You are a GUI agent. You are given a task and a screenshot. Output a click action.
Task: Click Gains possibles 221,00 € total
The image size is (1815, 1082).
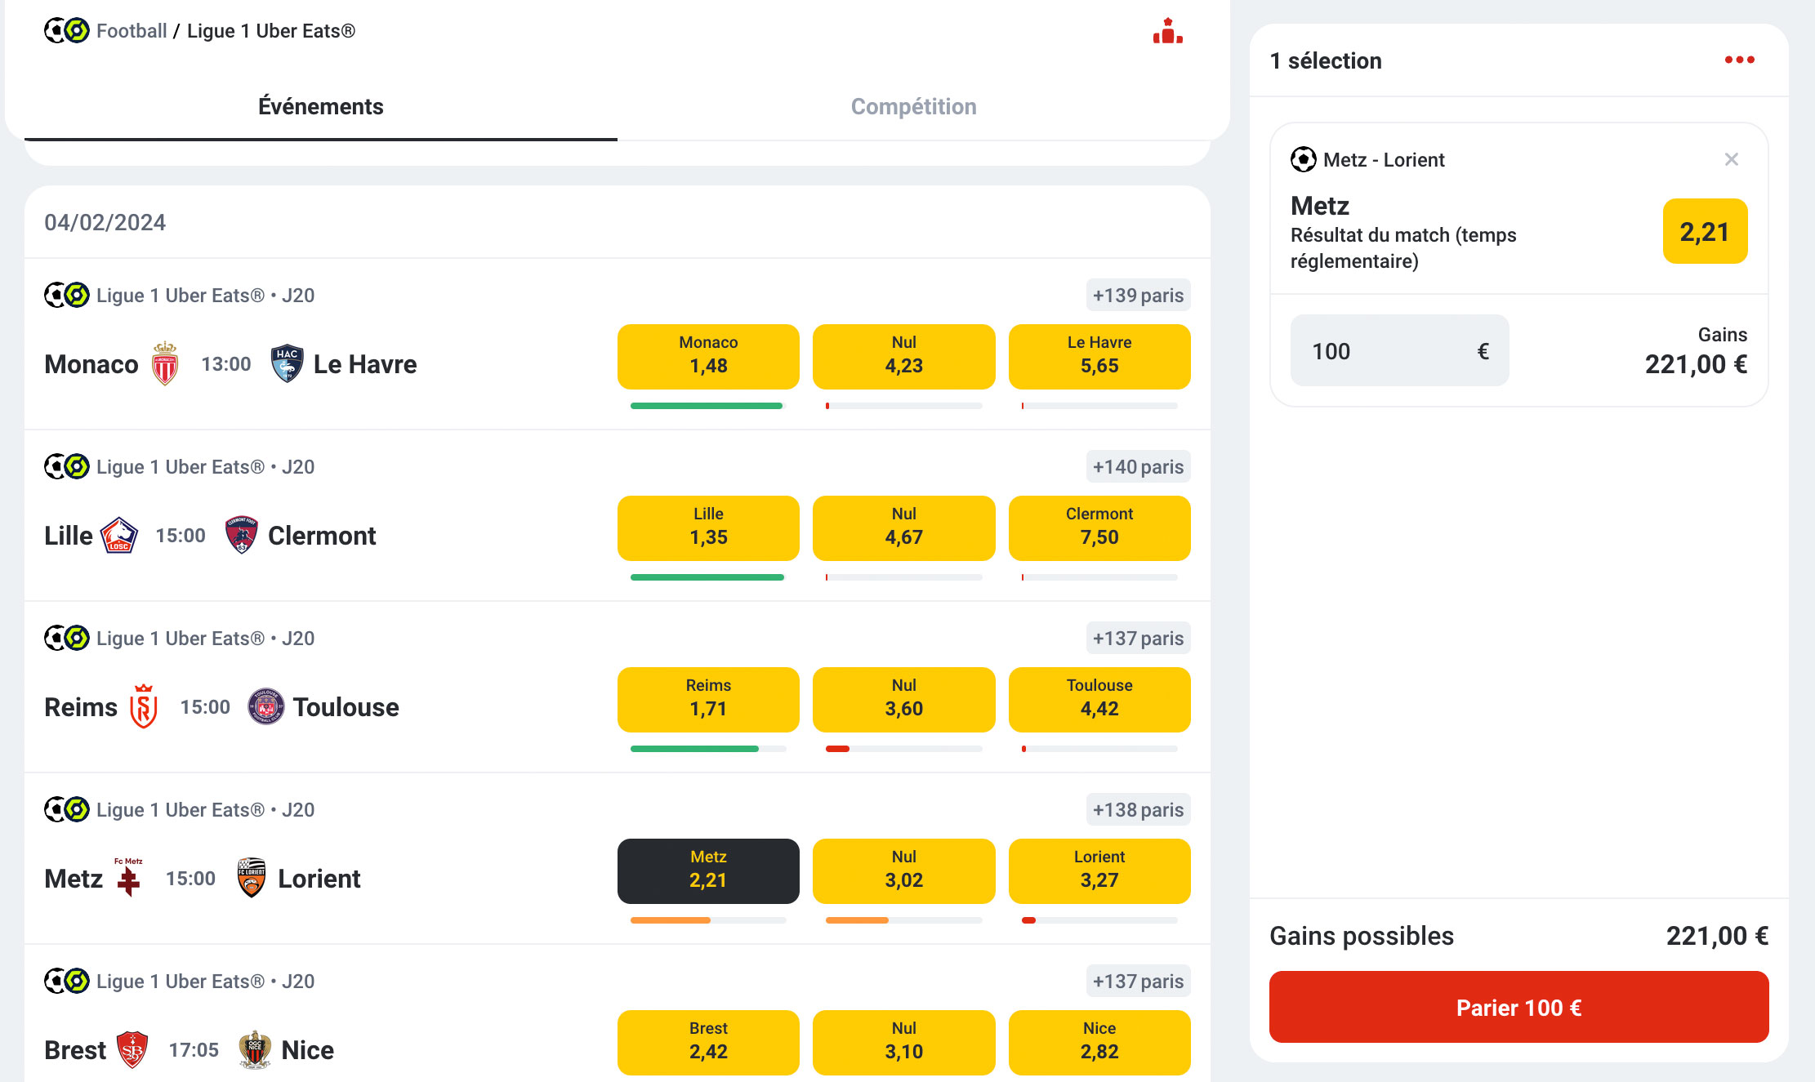[1518, 936]
